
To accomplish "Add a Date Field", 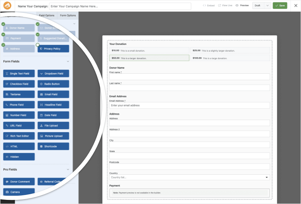I will click(53, 115).
